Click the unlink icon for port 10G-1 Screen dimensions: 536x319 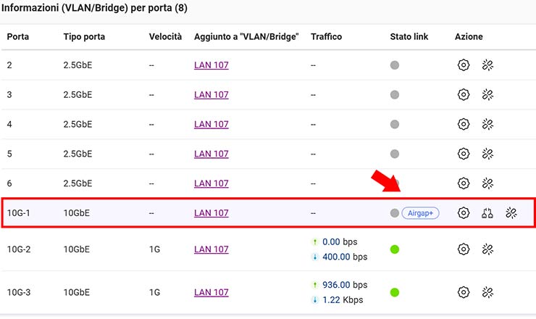tap(511, 213)
